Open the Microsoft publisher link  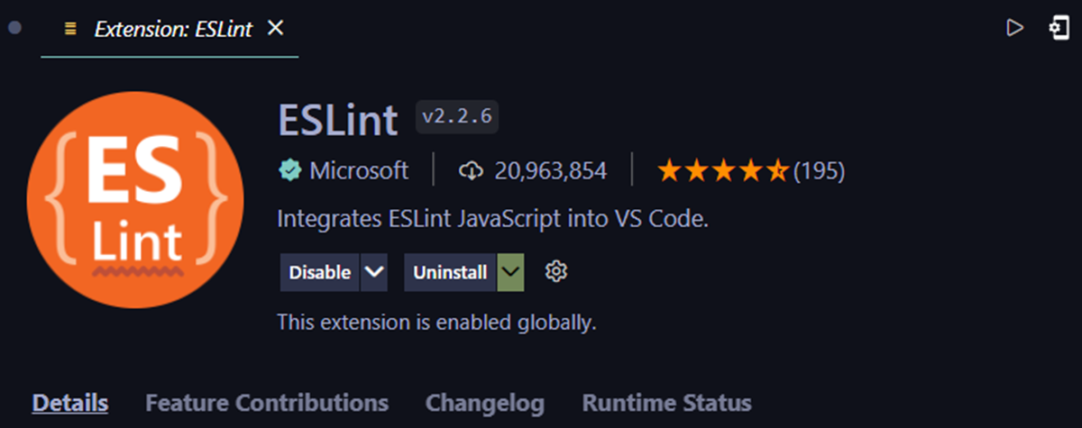(358, 170)
